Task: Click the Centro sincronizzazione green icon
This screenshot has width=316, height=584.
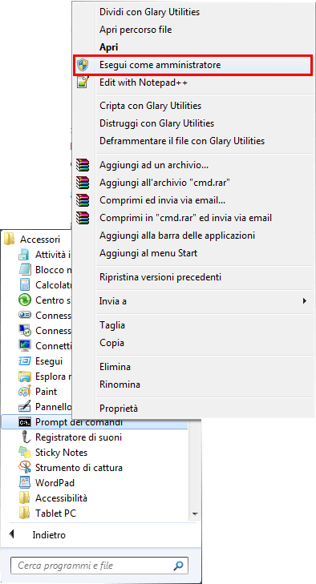Action: tap(25, 300)
